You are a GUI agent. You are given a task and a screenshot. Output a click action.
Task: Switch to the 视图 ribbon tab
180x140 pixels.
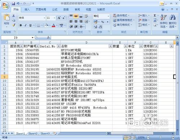[x=89, y=9]
